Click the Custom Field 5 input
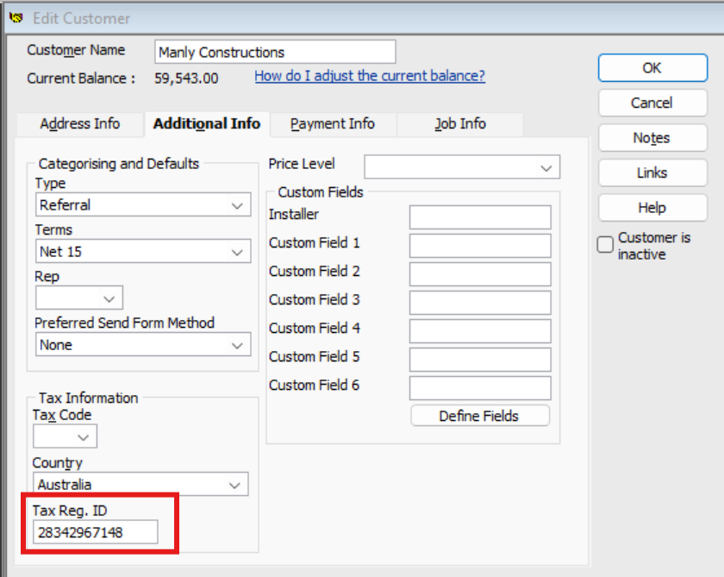The height and width of the screenshot is (577, 724). tap(480, 360)
